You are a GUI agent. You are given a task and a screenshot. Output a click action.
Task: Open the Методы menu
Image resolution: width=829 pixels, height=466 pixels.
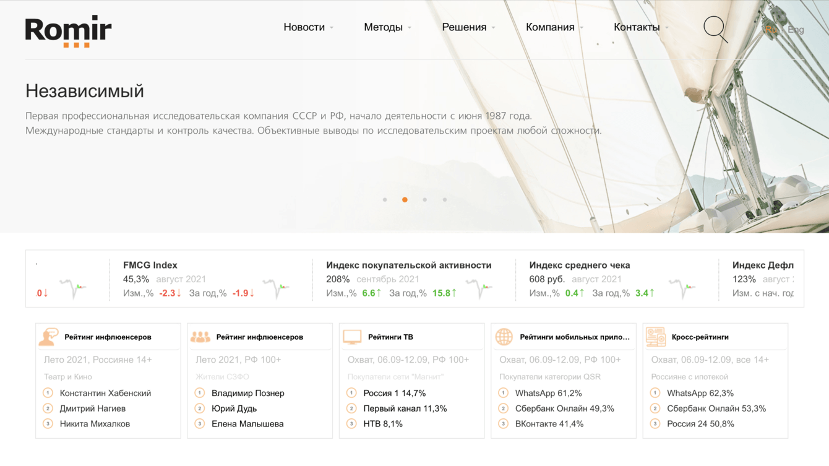click(383, 27)
